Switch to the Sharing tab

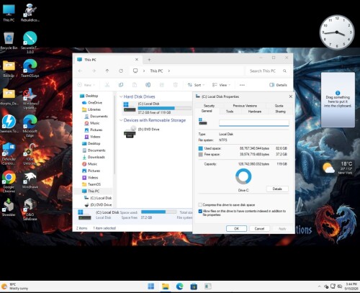(x=280, y=112)
